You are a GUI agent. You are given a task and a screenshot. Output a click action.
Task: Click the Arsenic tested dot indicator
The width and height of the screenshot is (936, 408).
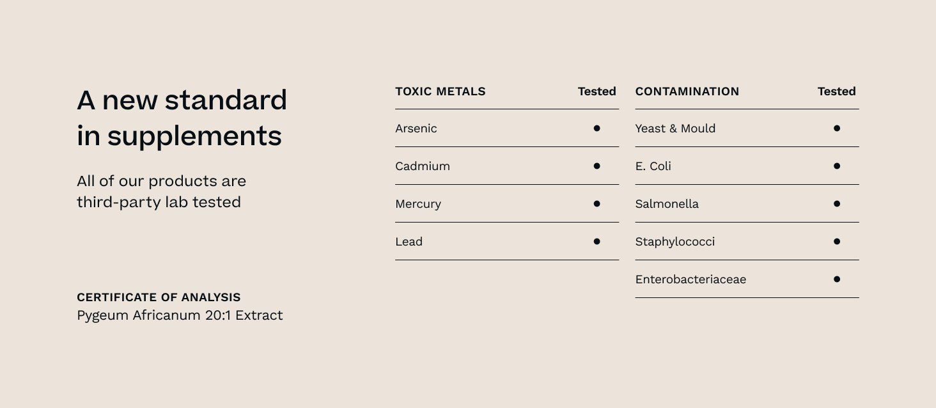click(597, 129)
